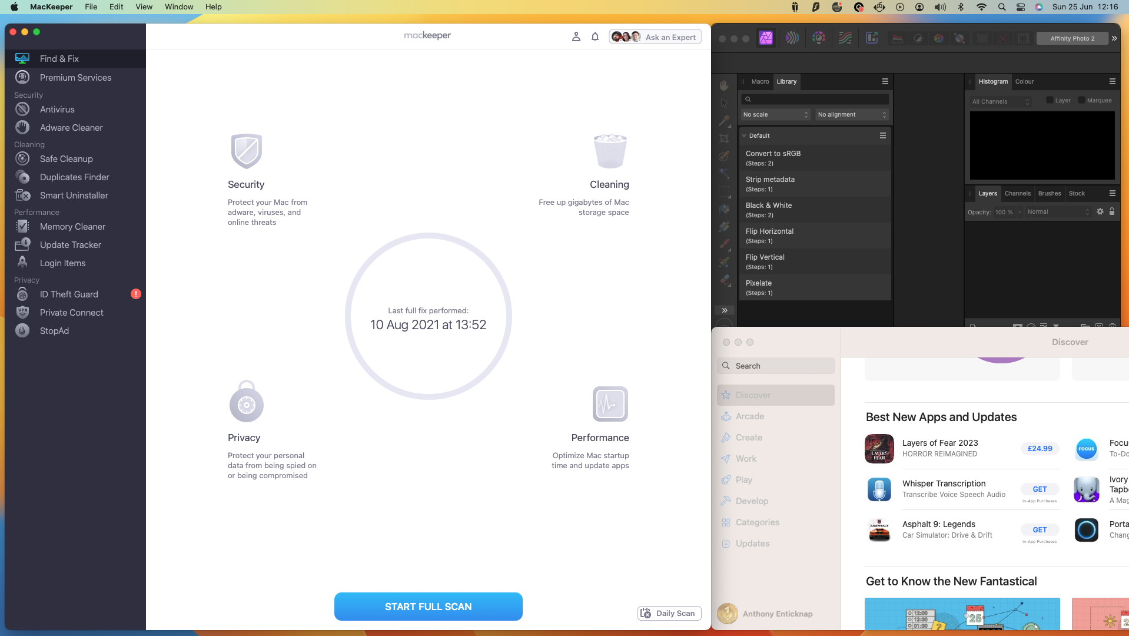The image size is (1129, 636).
Task: Click Layers of Fear 2023 app thumbnail
Action: 879,449
